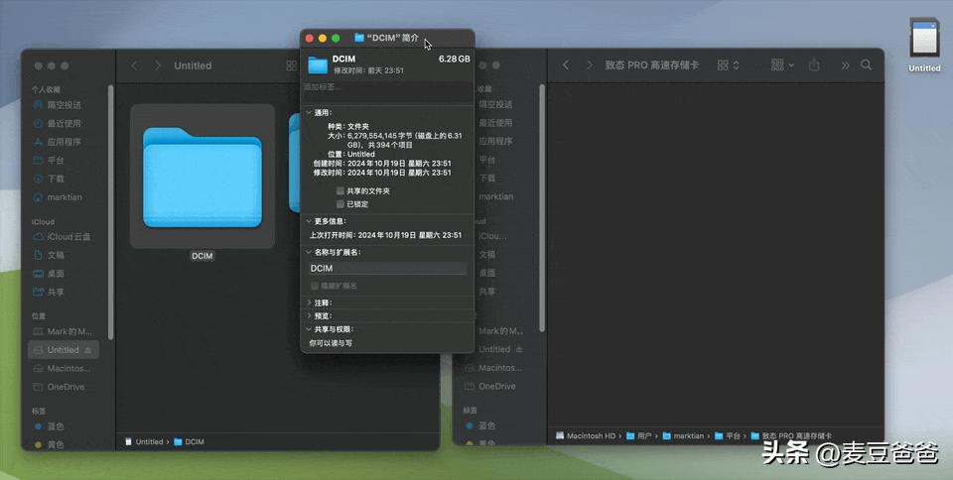Viewport: 953px width, 480px height.
Task: Click the DCIM folder icon in info header
Action: (318, 64)
